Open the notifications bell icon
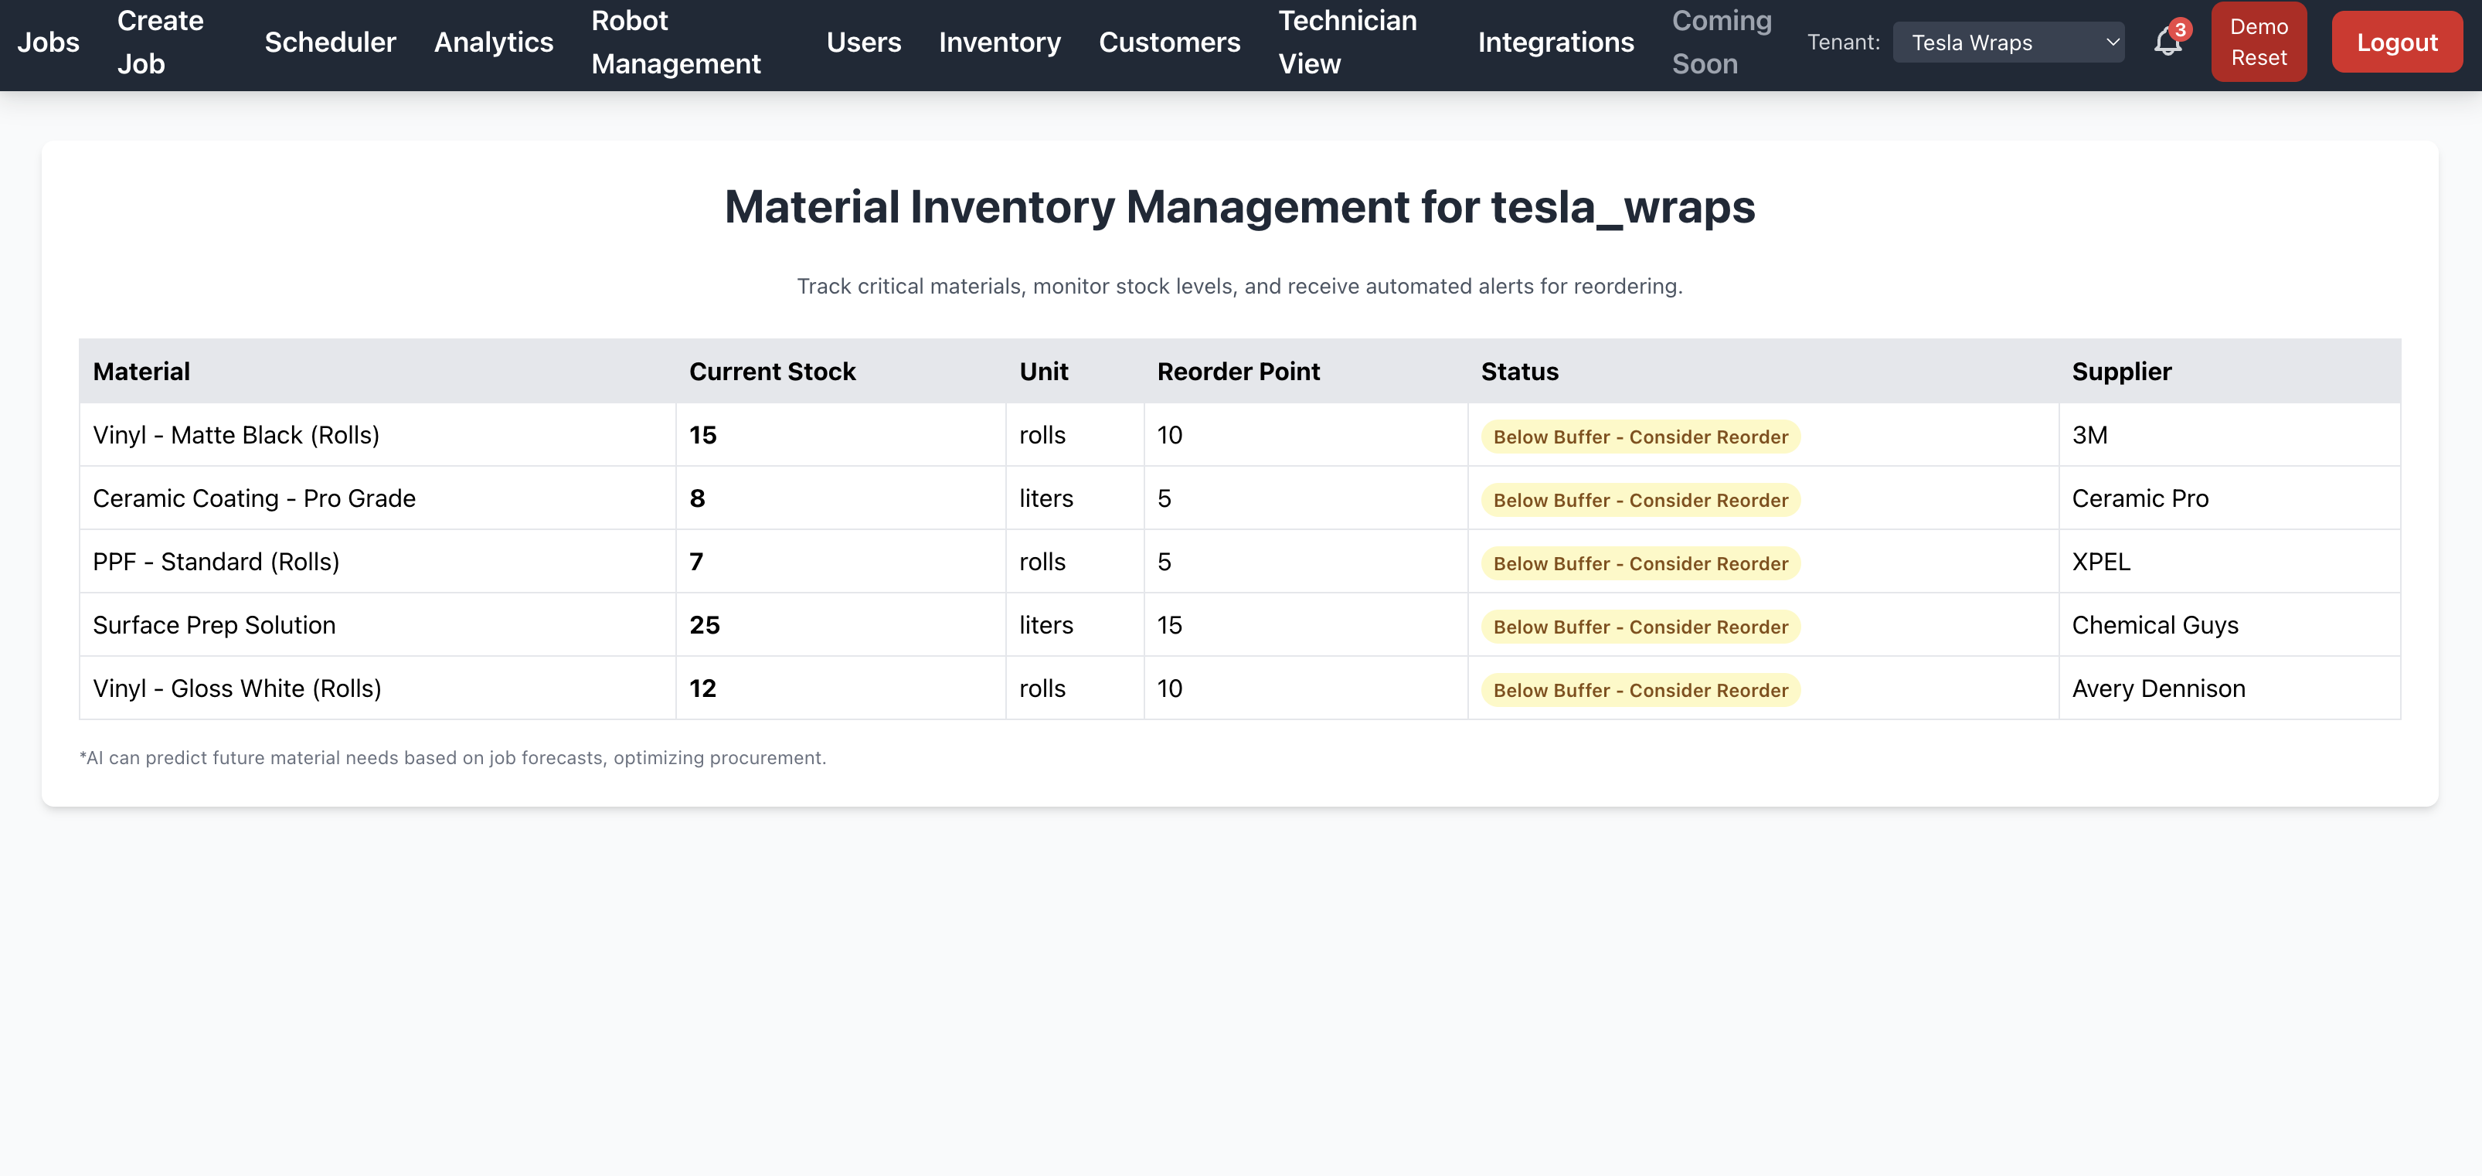 (2167, 42)
